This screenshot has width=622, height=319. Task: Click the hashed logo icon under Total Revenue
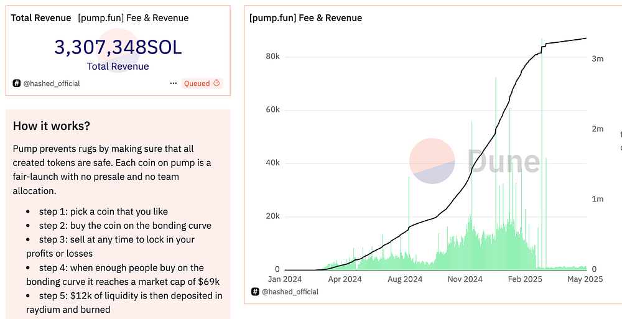(x=17, y=83)
